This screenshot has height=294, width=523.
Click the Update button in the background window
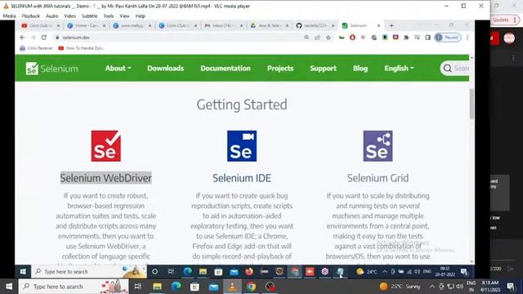pyautogui.click(x=505, y=20)
